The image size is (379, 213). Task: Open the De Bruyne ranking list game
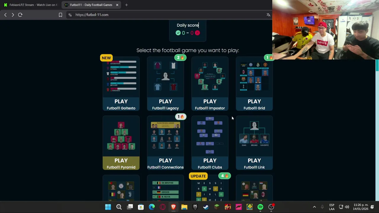point(165,188)
